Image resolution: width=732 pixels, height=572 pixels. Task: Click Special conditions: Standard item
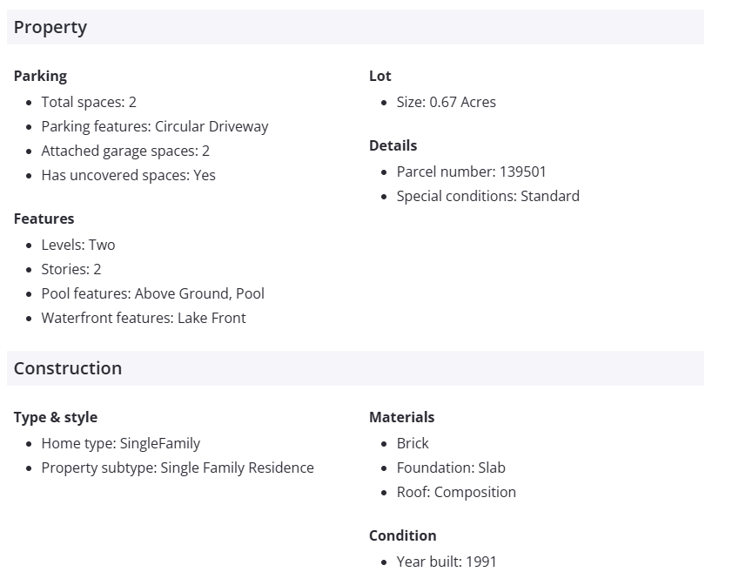[487, 196]
